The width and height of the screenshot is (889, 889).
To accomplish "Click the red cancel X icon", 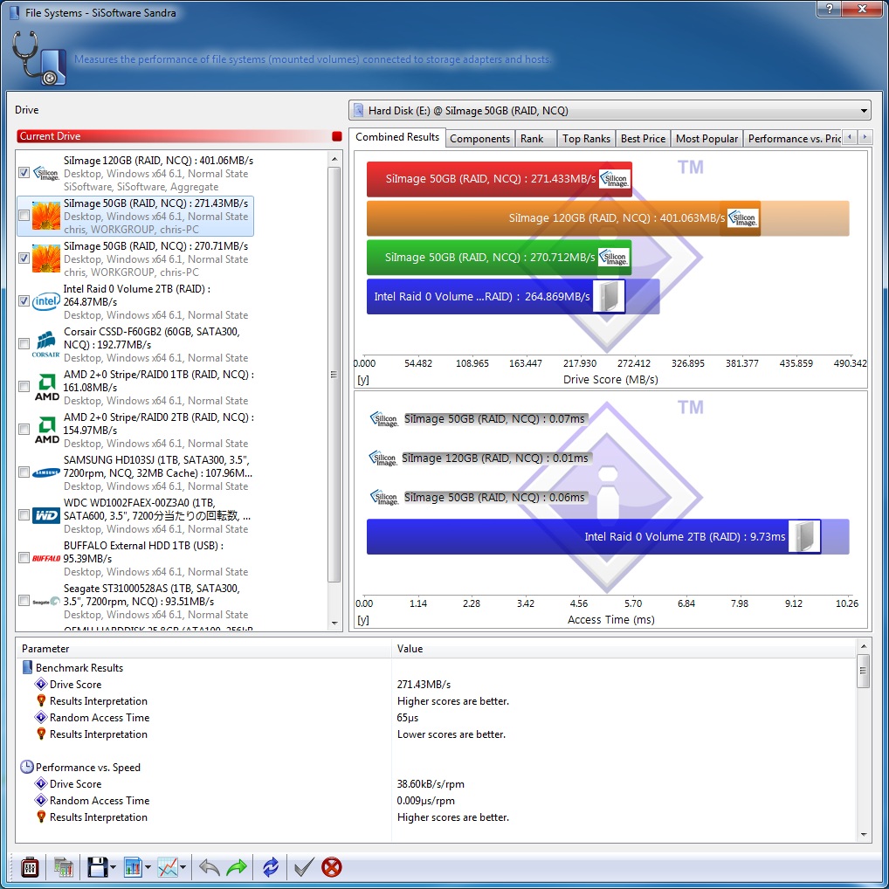I will coord(332,867).
